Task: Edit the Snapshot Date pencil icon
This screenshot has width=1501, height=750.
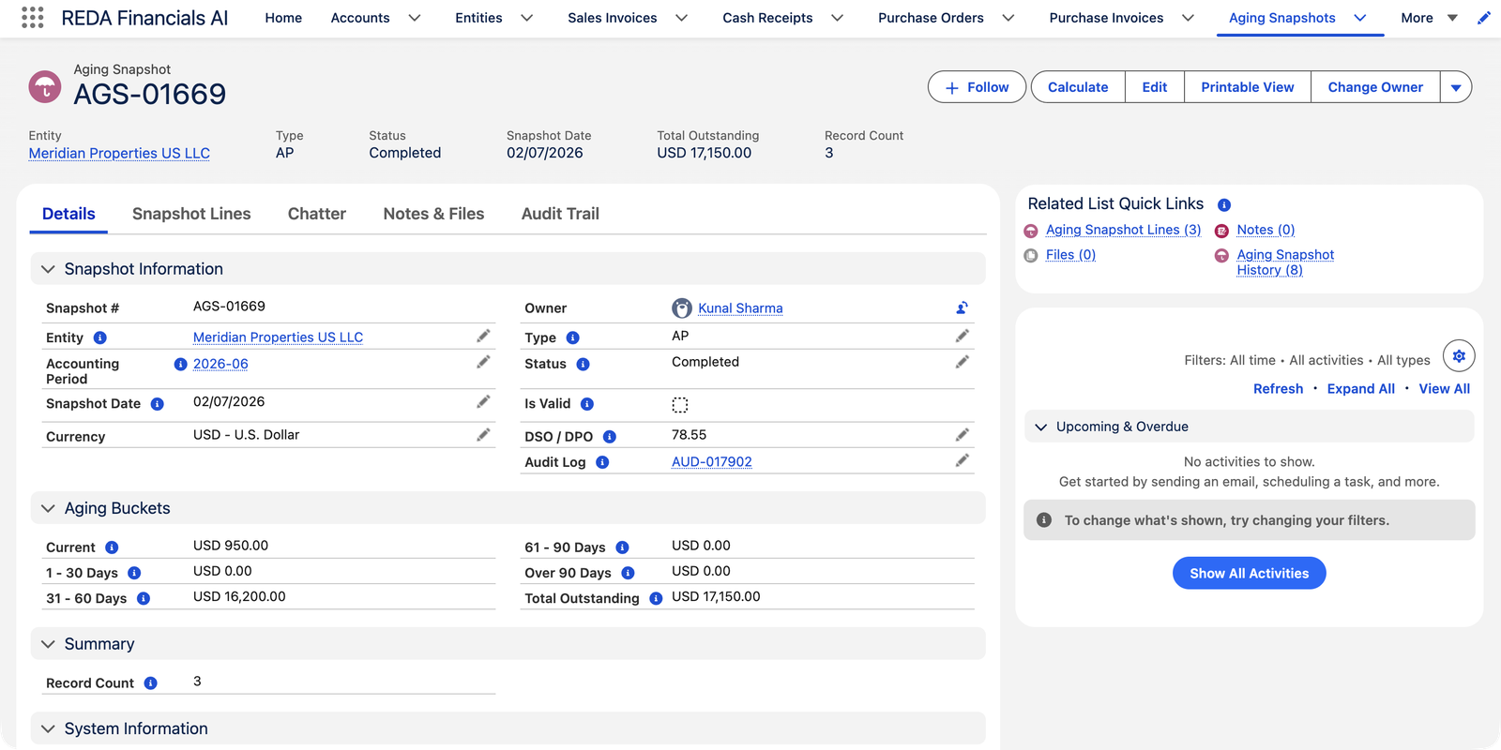Action: [x=483, y=401]
